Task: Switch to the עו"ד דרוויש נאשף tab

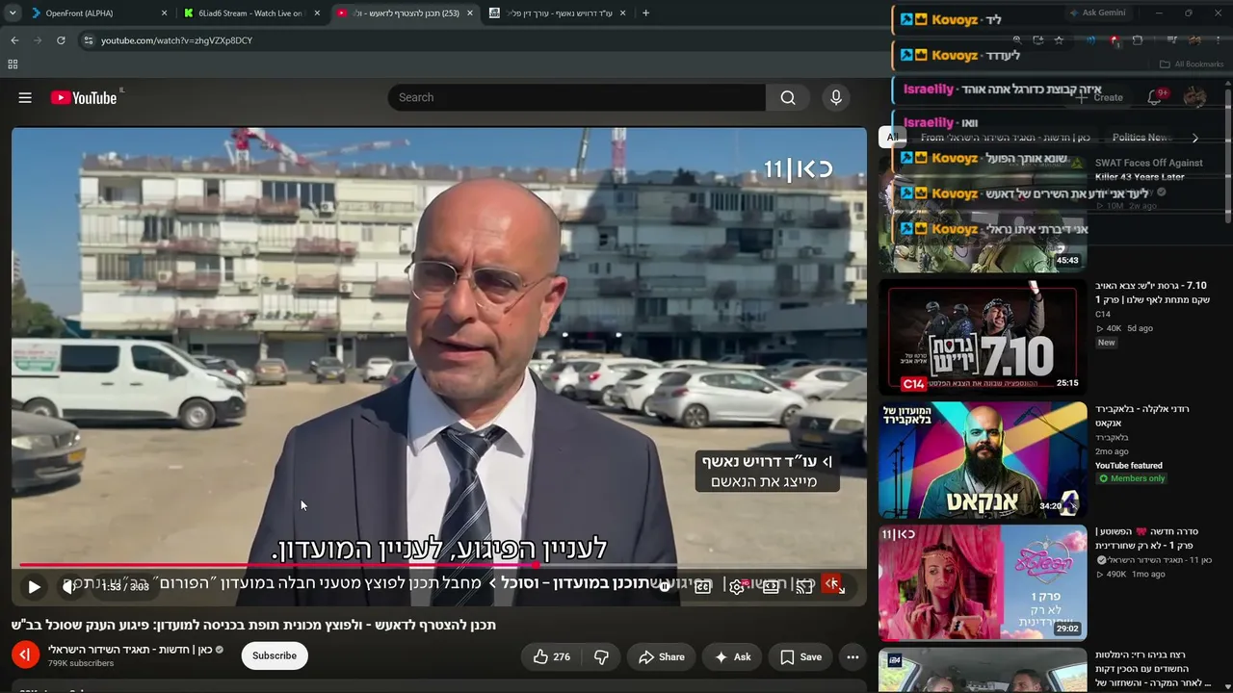Action: coord(557,13)
